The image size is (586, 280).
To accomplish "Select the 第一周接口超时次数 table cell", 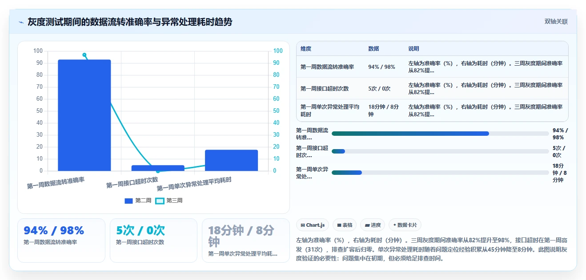I will coord(330,89).
